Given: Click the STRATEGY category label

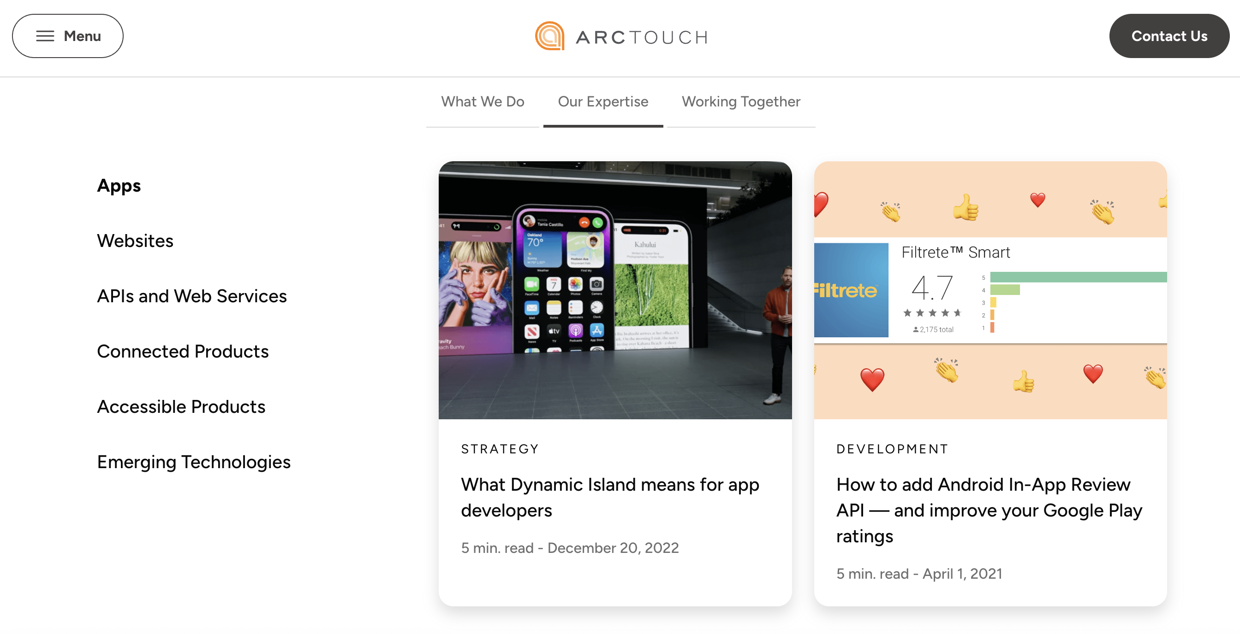Looking at the screenshot, I should (500, 448).
